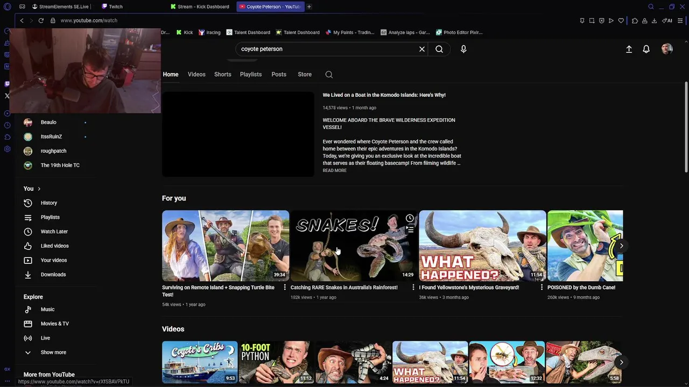Click the Twitch icon in the Opera sidebar
Viewport: 689px width, 387px height.
point(7,84)
